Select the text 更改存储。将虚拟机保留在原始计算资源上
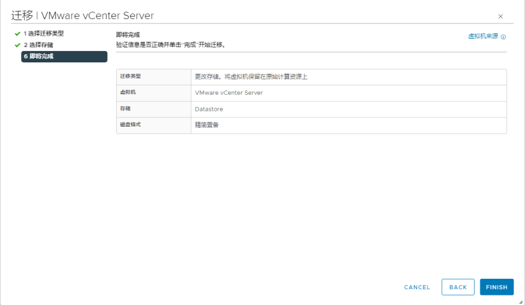 click(251, 77)
